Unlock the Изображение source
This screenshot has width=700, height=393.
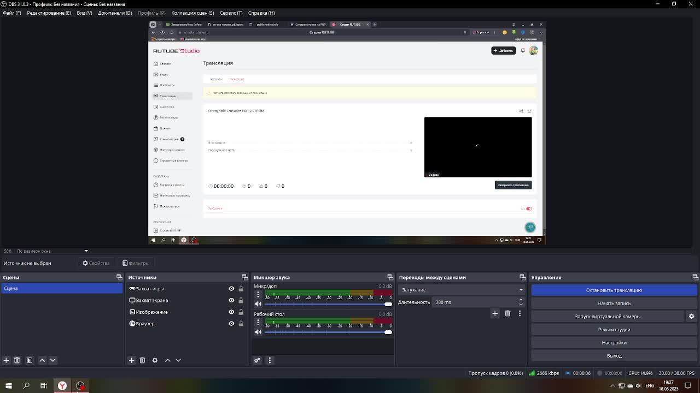coord(241,312)
